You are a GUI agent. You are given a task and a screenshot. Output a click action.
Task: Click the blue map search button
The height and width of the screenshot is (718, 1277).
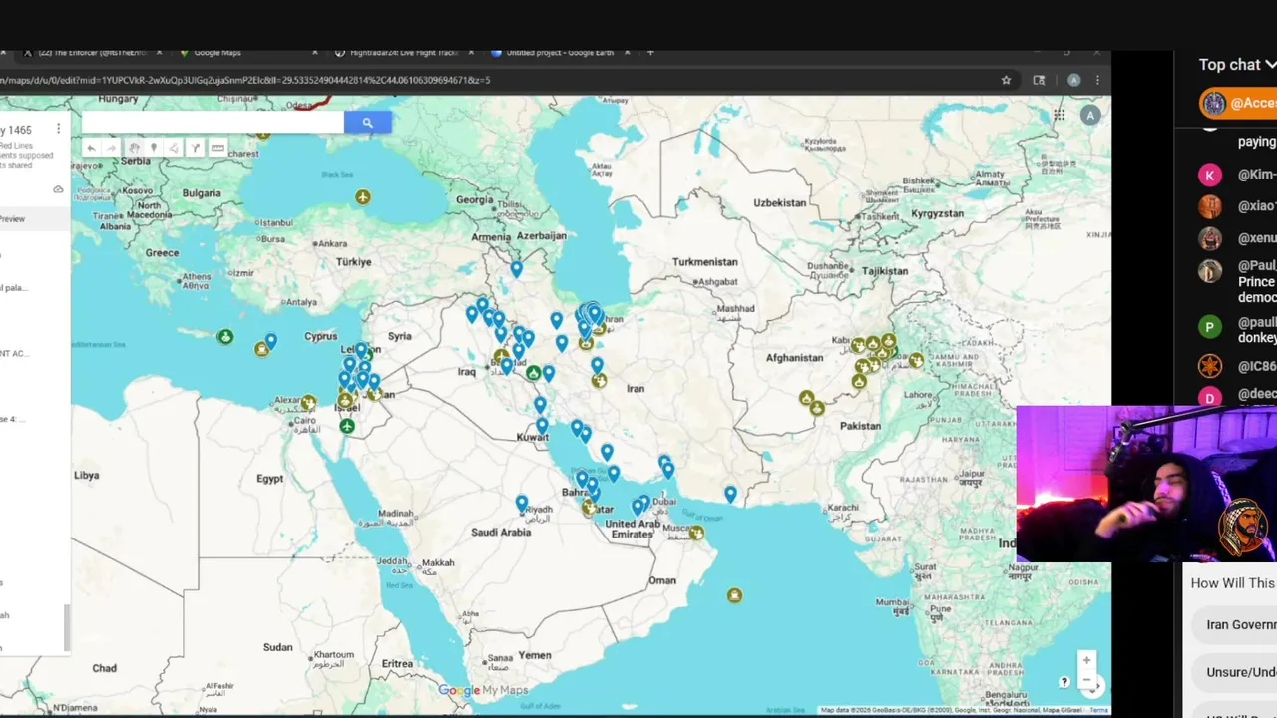[367, 122]
